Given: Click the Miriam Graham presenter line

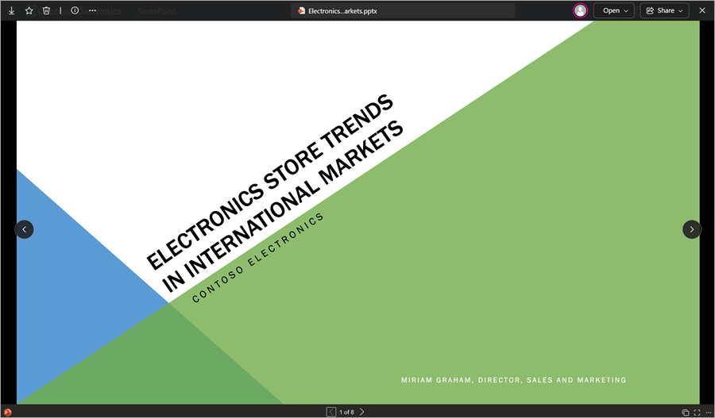Looking at the screenshot, I should [x=513, y=380].
